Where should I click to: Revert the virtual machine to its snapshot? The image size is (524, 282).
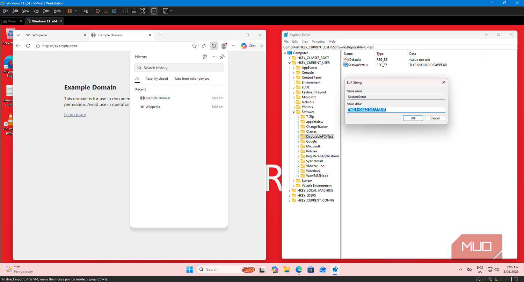106,11
